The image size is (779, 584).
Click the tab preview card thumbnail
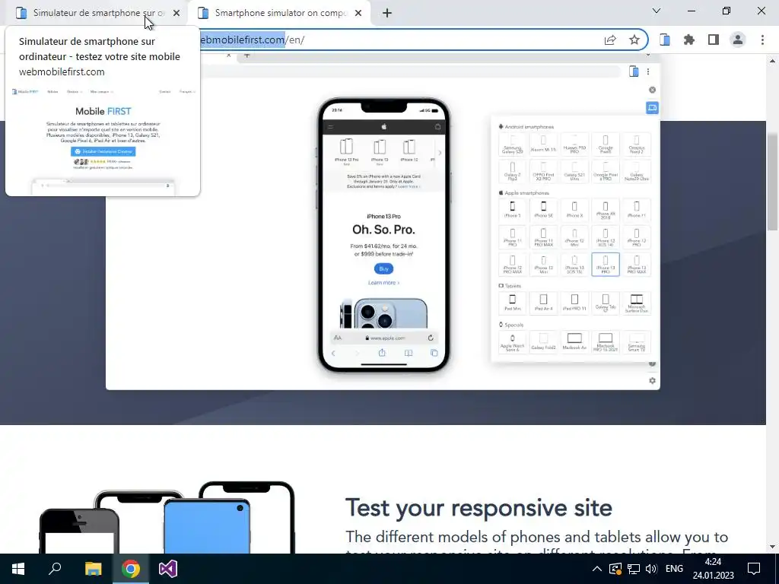(x=103, y=140)
